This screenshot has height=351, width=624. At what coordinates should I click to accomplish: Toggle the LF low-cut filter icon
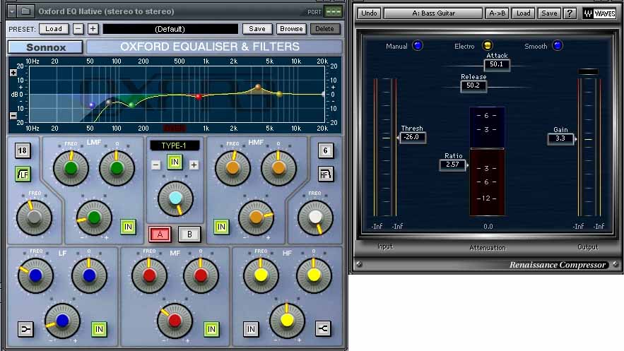pyautogui.click(x=23, y=174)
